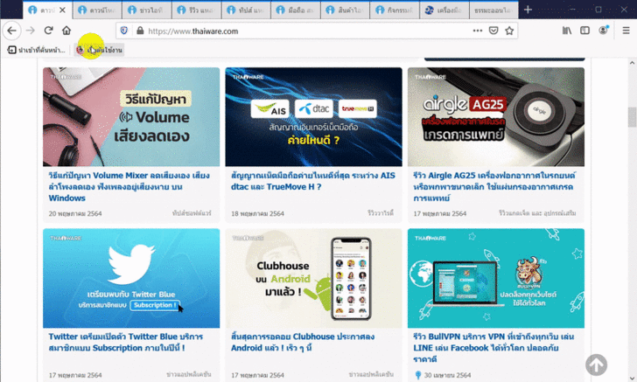Open the Library icon
Image resolution: width=637 pixels, height=382 pixels.
(x=567, y=31)
